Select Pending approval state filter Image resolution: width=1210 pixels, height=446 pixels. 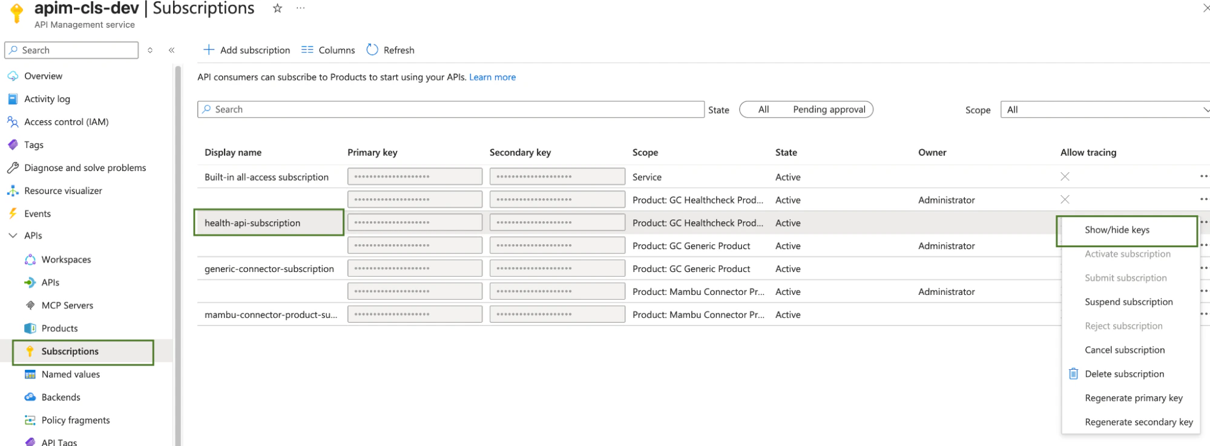coord(829,109)
